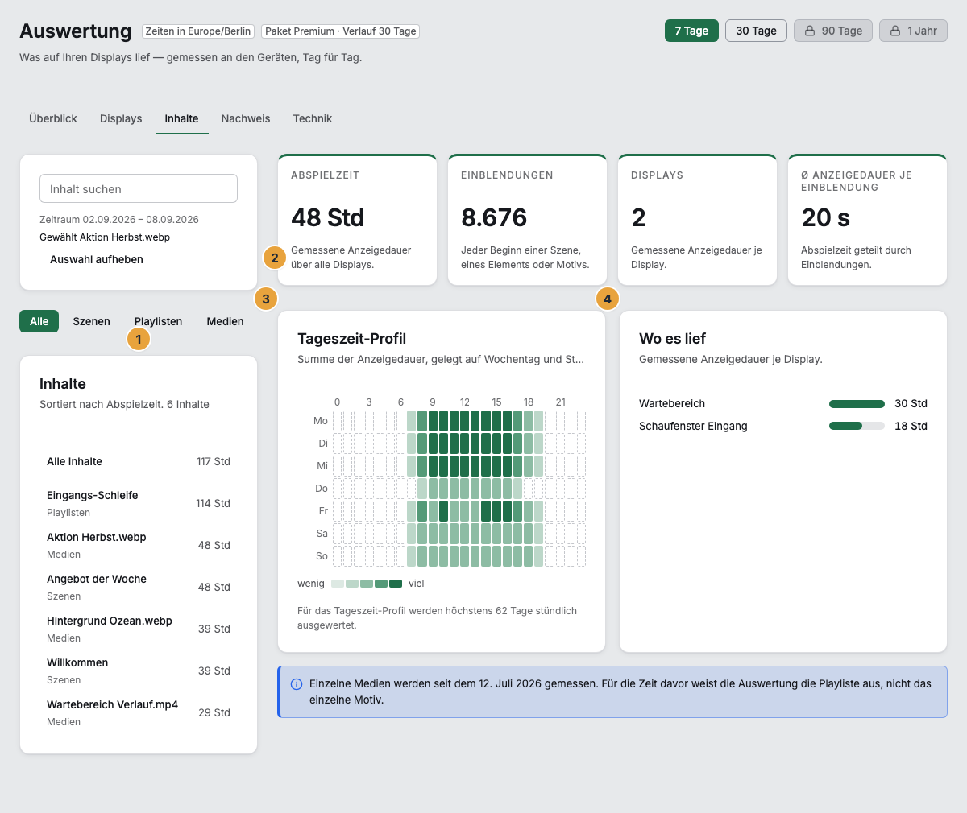Click Auswahl aufheben to clear selection
Screen dimensions: 967x813
(97, 259)
